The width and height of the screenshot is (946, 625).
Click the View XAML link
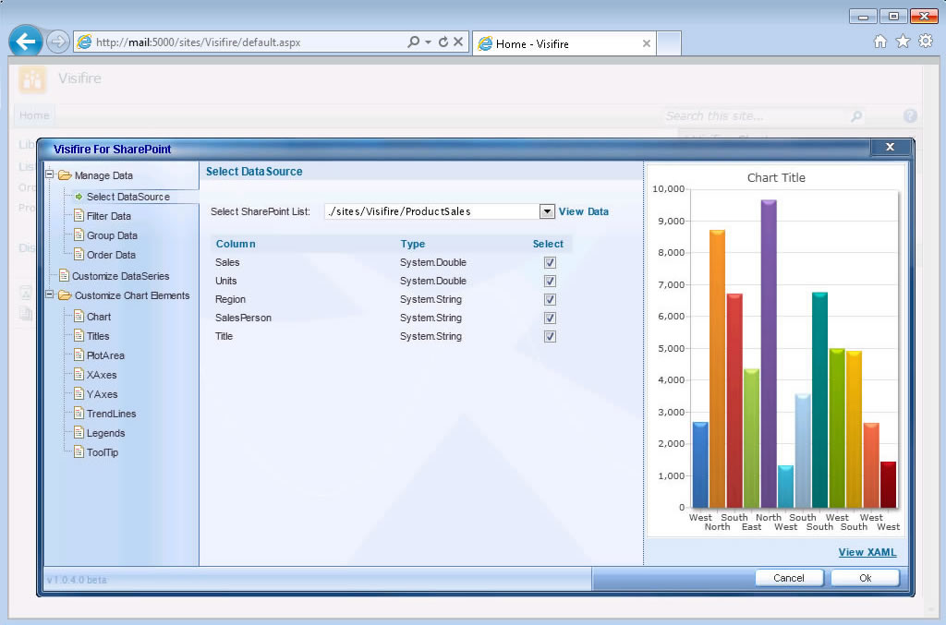click(867, 551)
